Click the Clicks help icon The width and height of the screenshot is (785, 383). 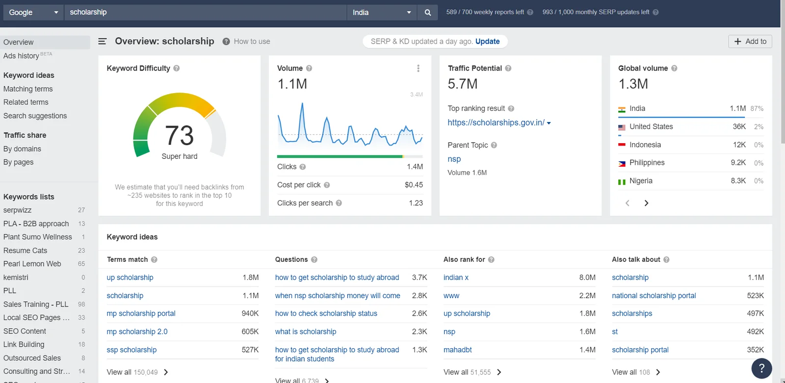tap(303, 167)
